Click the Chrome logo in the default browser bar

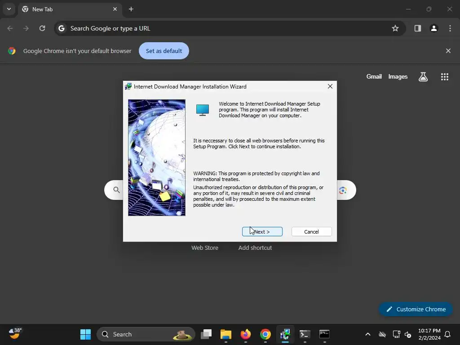point(12,51)
